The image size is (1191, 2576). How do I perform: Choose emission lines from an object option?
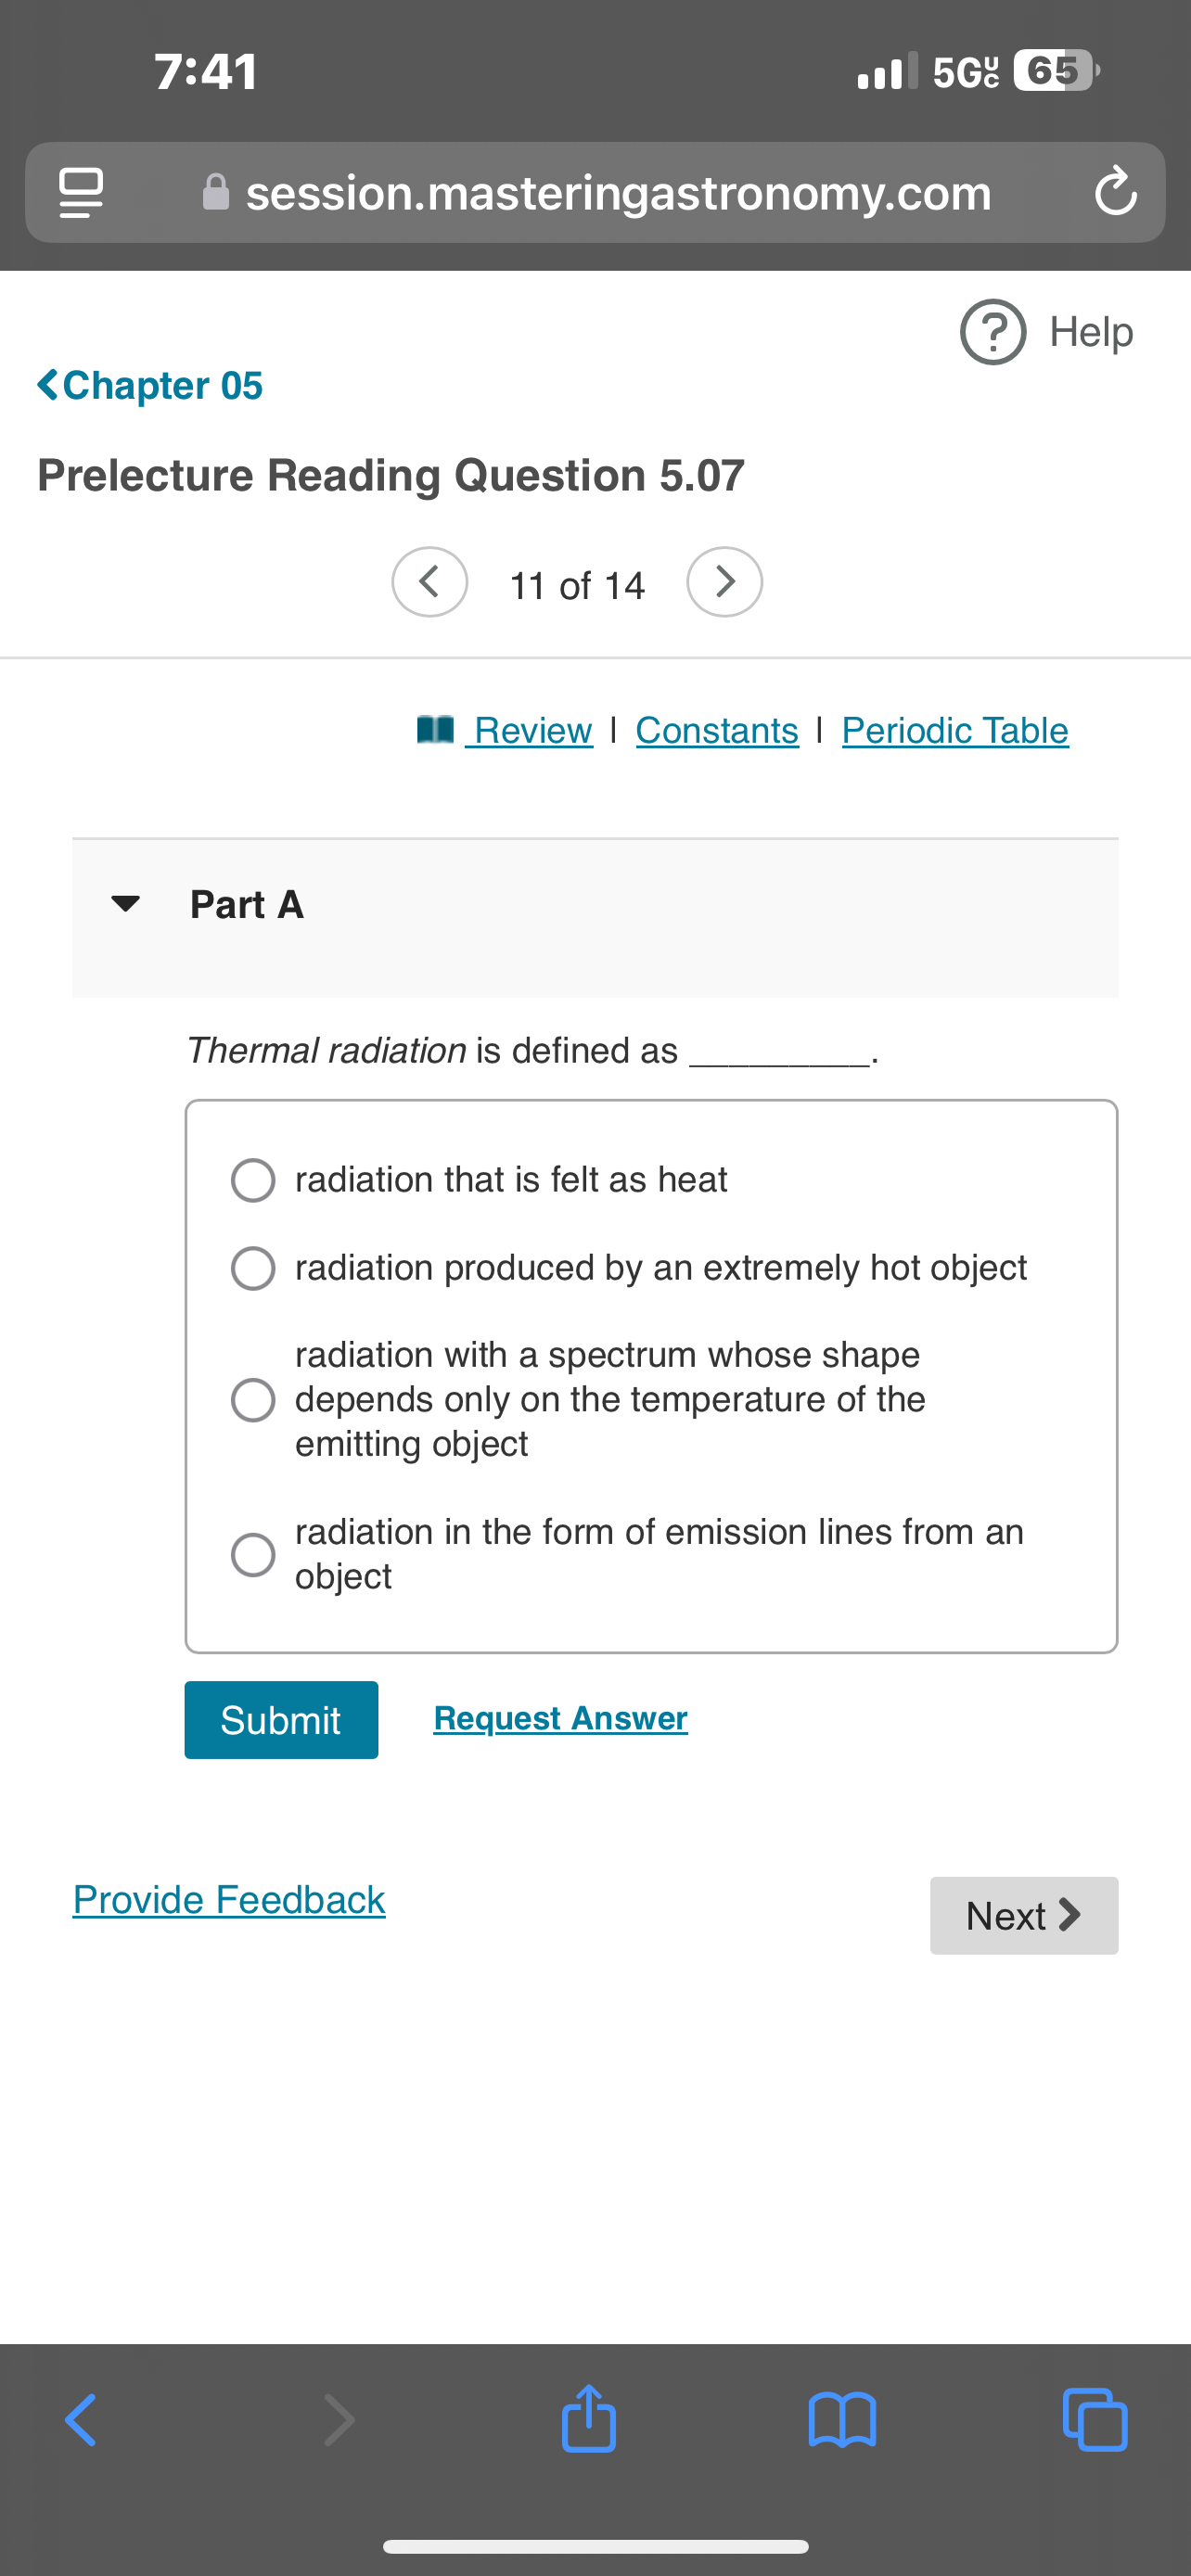click(x=253, y=1555)
